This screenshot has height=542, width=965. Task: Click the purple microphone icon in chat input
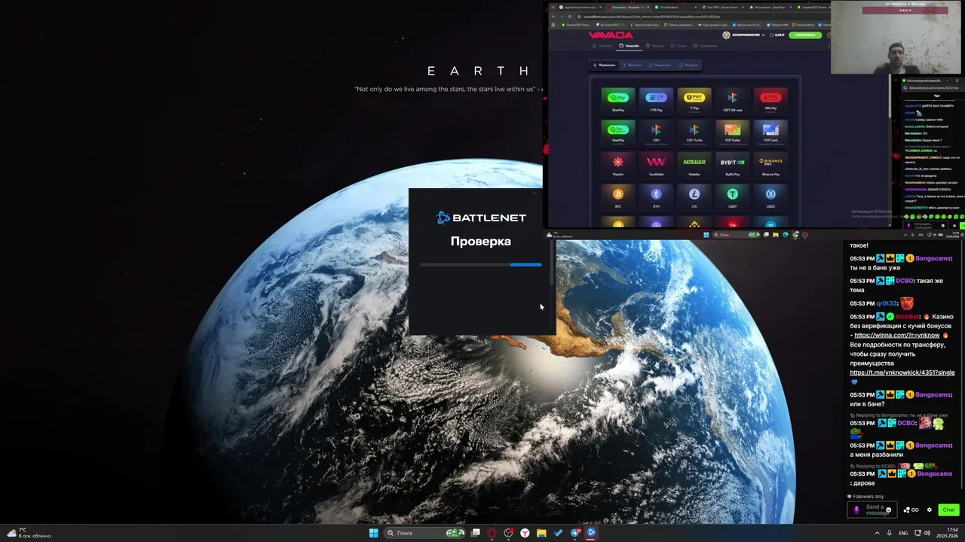[856, 510]
